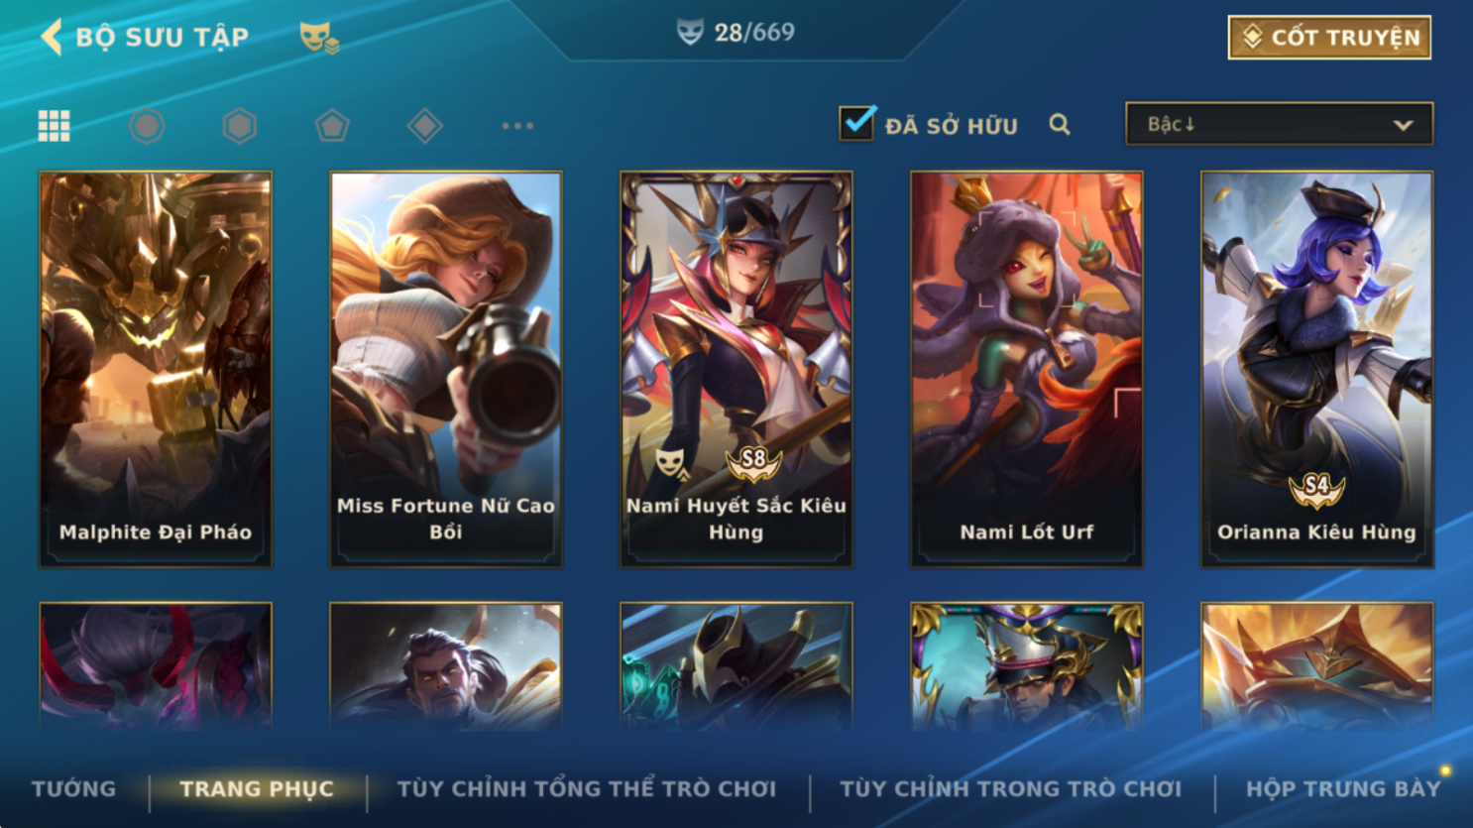Open the golden mask coins icon

(x=319, y=38)
